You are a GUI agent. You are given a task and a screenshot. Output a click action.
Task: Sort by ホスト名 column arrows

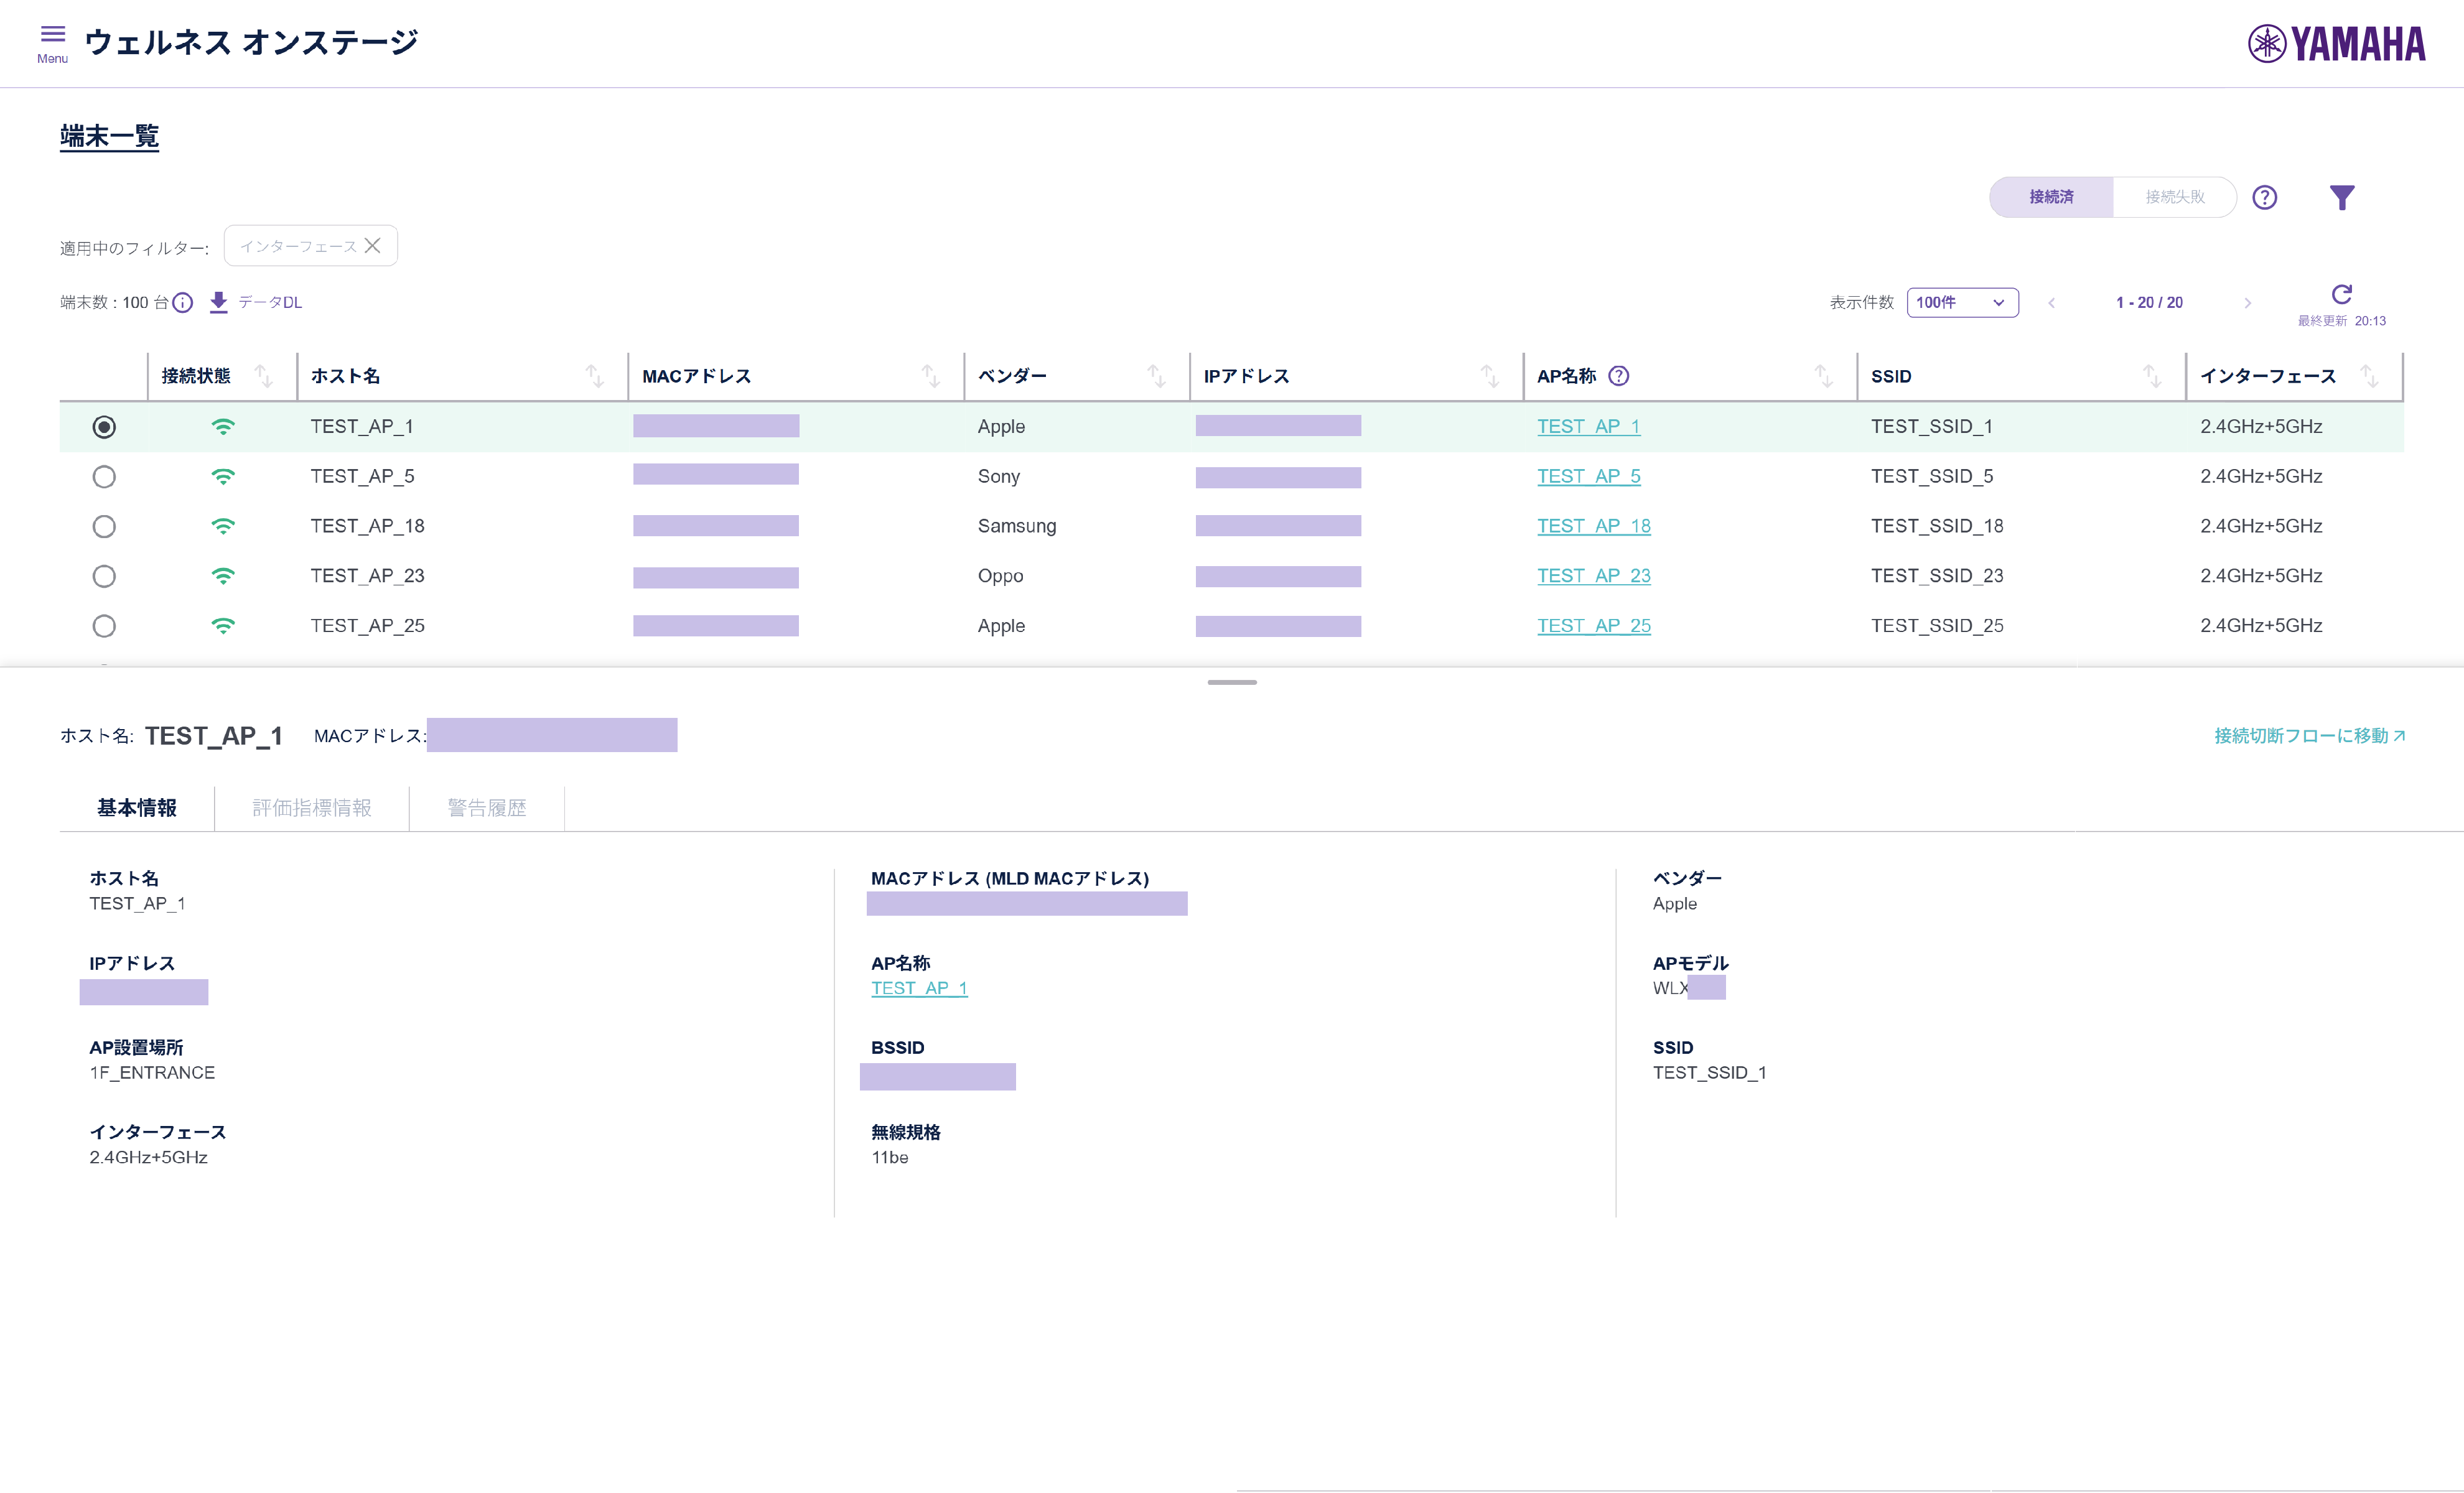pos(595,376)
